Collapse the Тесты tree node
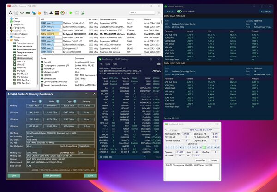The width and height of the screenshot is (277, 192). 8,40
